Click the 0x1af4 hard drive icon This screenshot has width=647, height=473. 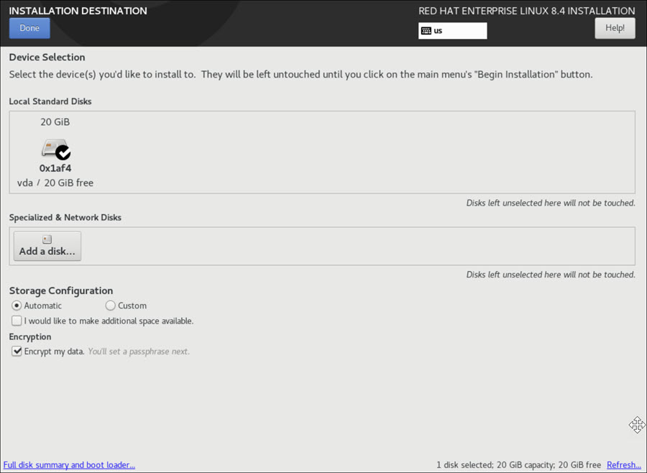coord(55,150)
